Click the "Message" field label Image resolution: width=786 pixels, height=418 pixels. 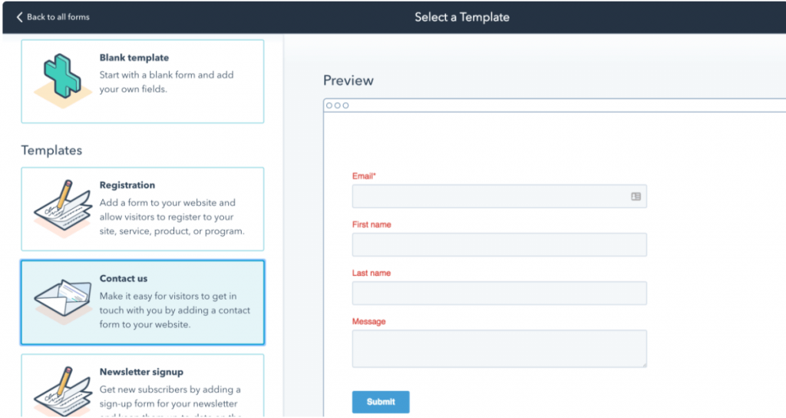(x=369, y=322)
